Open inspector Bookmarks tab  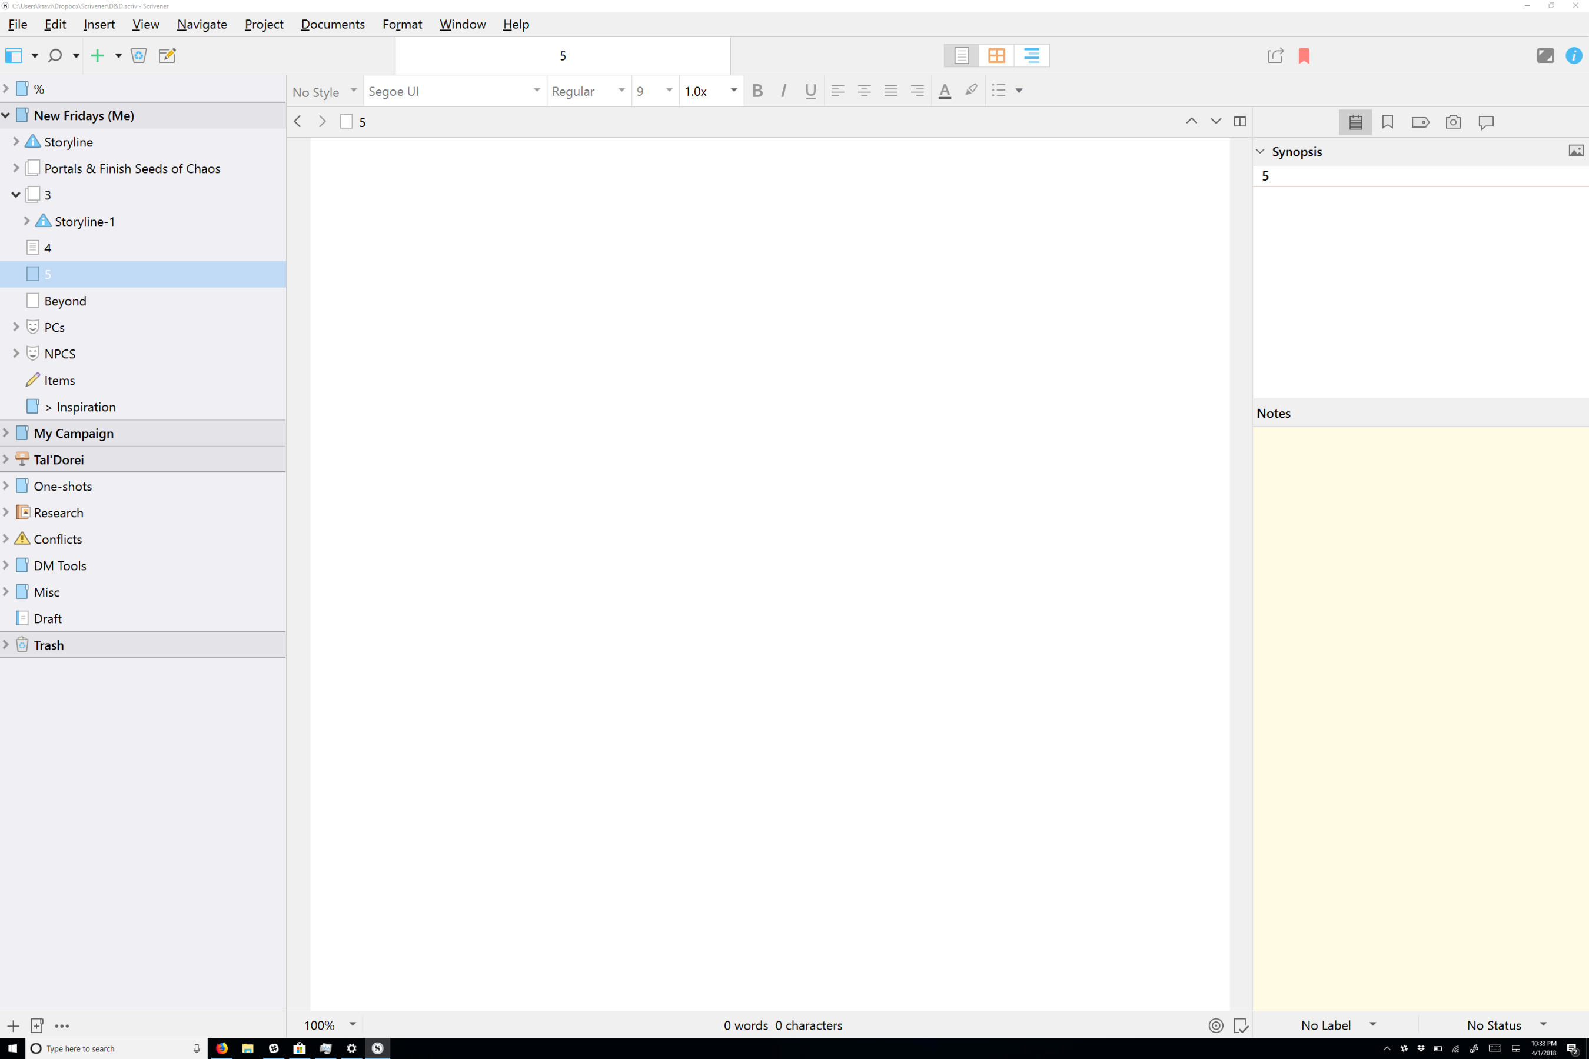point(1388,122)
